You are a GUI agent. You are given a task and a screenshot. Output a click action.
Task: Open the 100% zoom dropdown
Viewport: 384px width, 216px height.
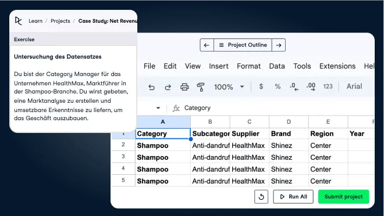(x=229, y=87)
